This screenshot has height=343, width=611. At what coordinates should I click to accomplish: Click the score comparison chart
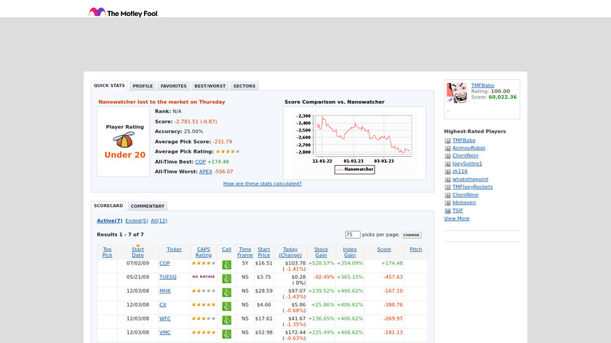[354, 140]
